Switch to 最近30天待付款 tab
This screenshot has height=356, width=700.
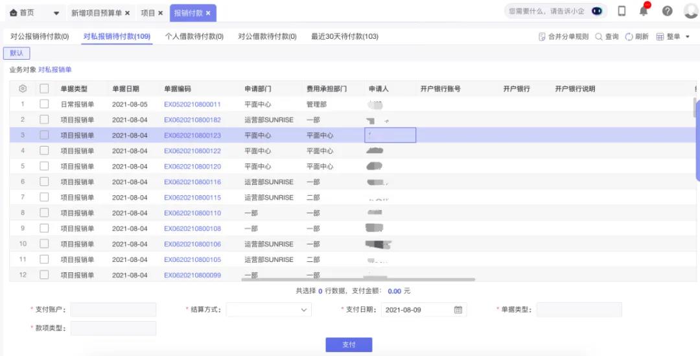pyautogui.click(x=344, y=37)
